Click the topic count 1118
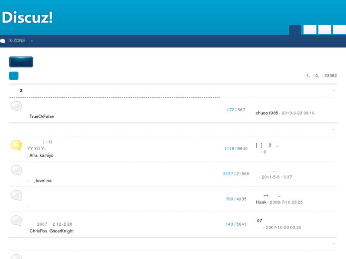 (229, 149)
